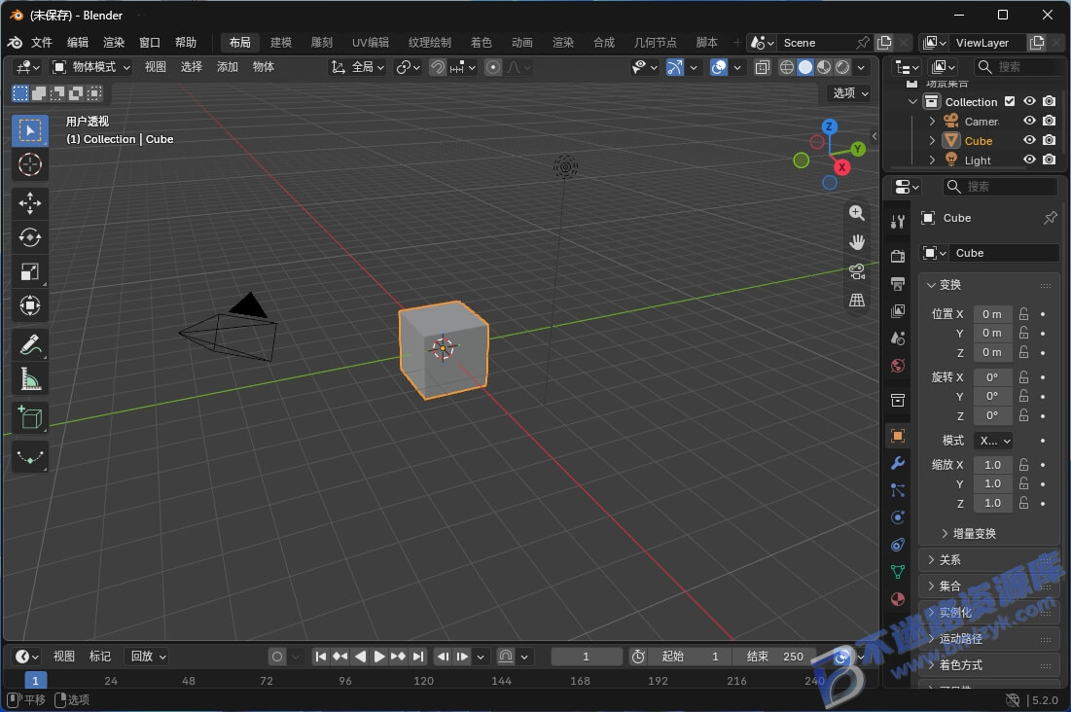
Task: Click the zoom magnifier viewport icon
Action: (857, 213)
